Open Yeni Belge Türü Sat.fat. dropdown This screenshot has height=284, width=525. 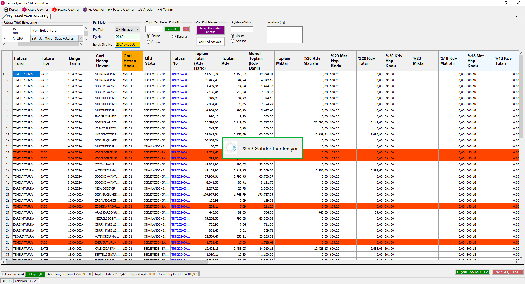(81, 39)
